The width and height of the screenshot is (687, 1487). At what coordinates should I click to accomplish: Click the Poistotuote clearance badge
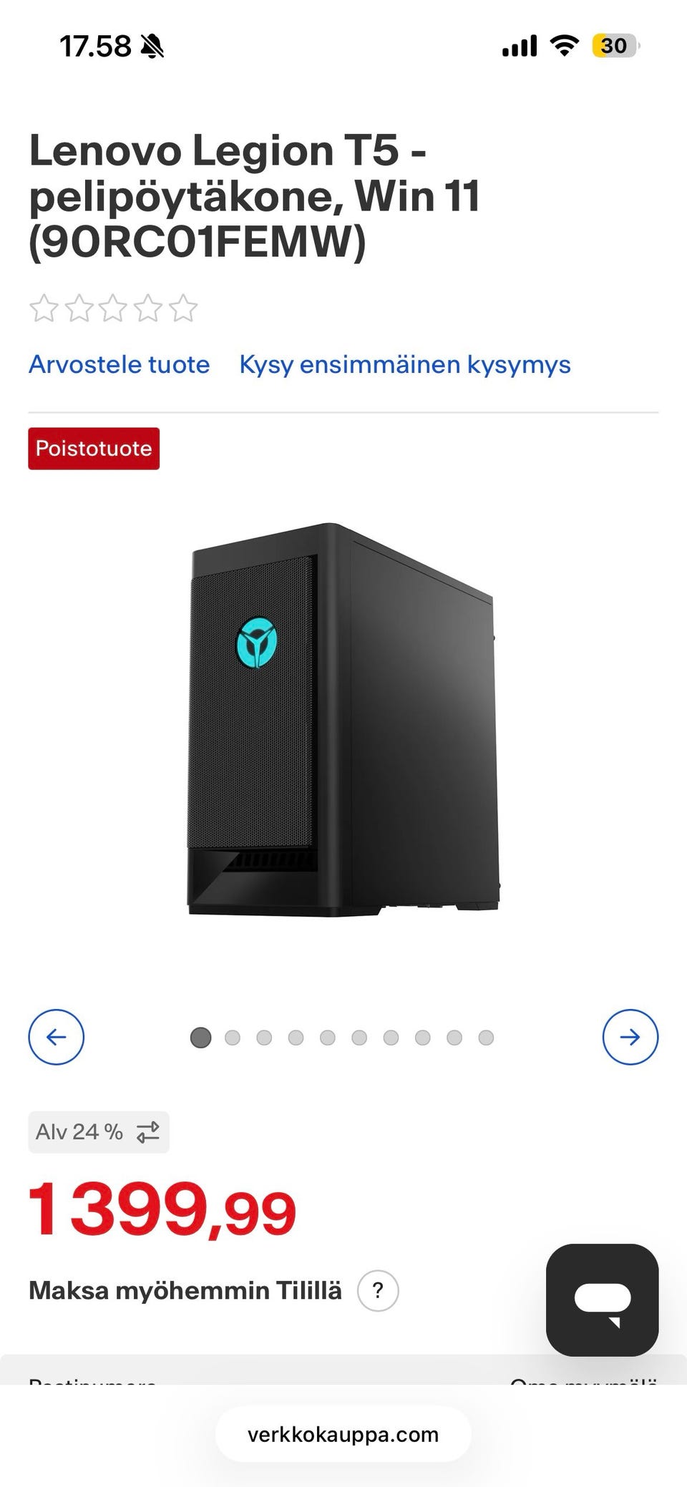[94, 449]
